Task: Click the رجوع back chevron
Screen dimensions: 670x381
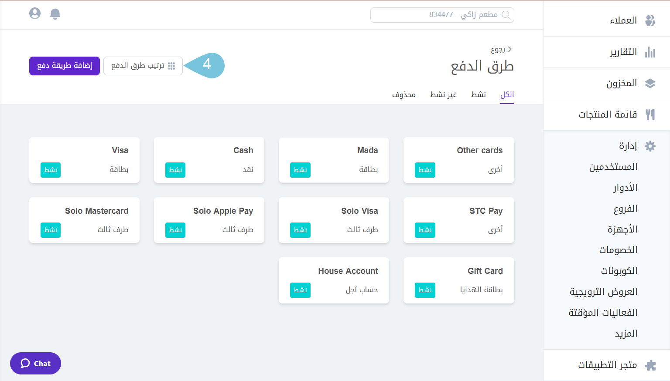Action: [x=509, y=49]
